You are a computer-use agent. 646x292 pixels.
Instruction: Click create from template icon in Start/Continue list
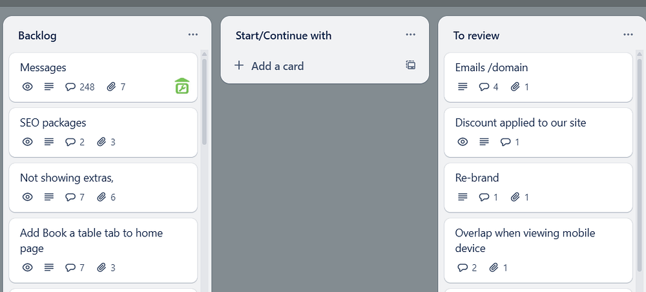[x=410, y=65]
